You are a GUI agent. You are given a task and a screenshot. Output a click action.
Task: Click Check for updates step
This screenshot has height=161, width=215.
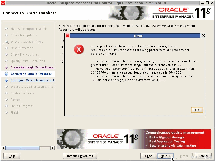pyautogui.click(x=24, y=35)
